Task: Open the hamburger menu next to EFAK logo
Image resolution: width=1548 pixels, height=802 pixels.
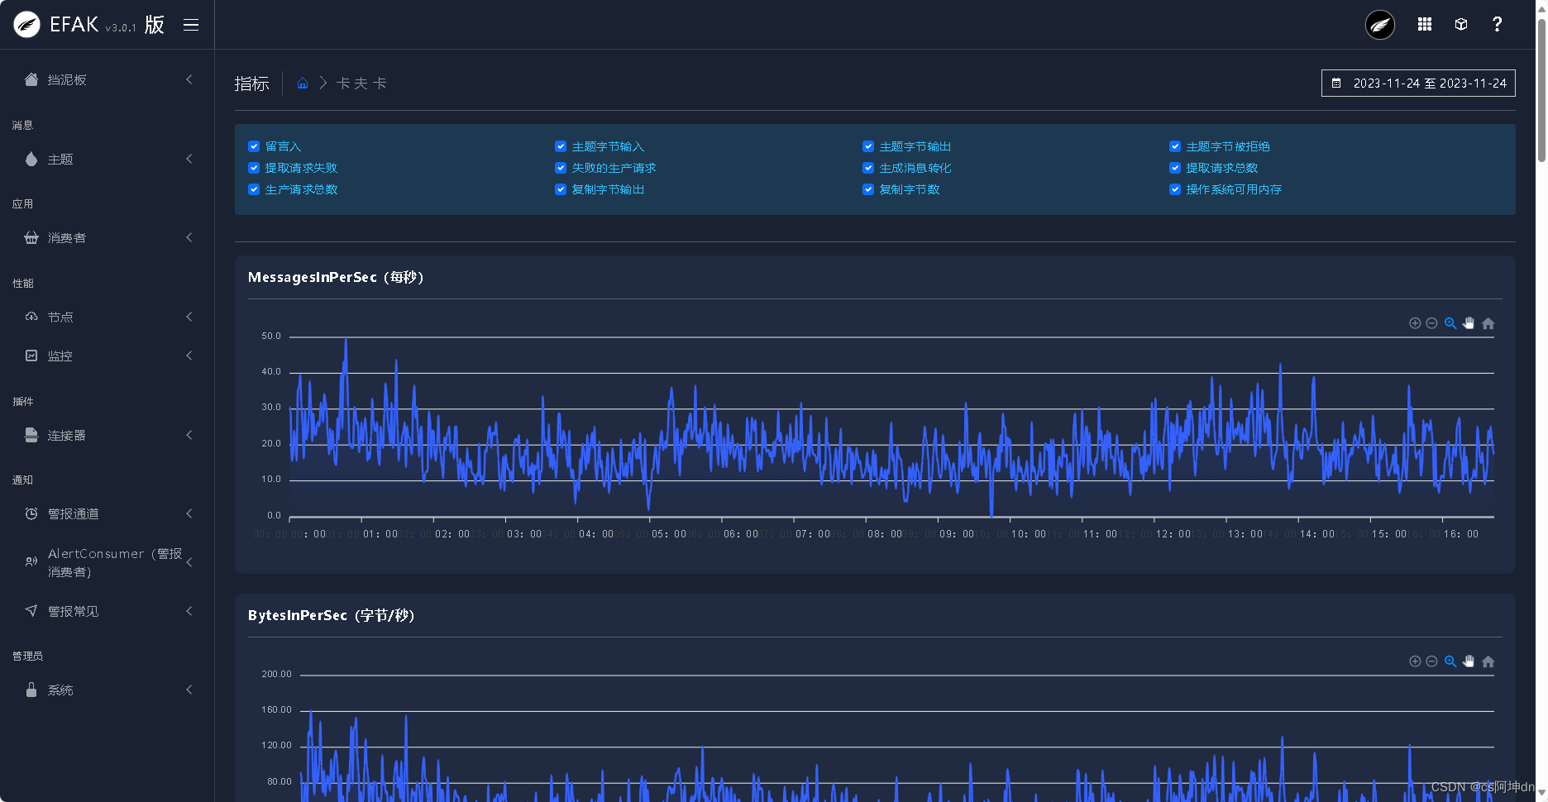Action: (191, 24)
